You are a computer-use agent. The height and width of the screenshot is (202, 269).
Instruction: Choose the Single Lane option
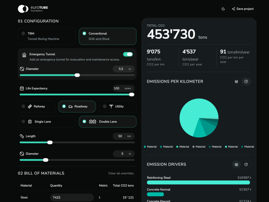click(47, 121)
